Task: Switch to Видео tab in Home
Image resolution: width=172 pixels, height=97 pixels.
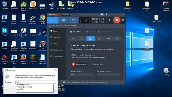Action: tap(89, 32)
